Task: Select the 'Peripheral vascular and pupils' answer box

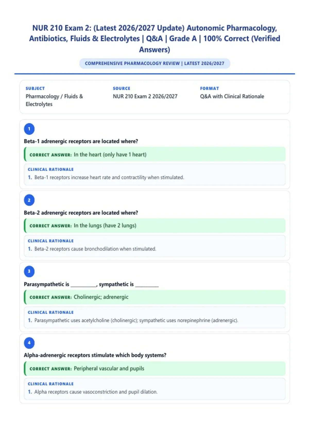Action: pos(155,369)
